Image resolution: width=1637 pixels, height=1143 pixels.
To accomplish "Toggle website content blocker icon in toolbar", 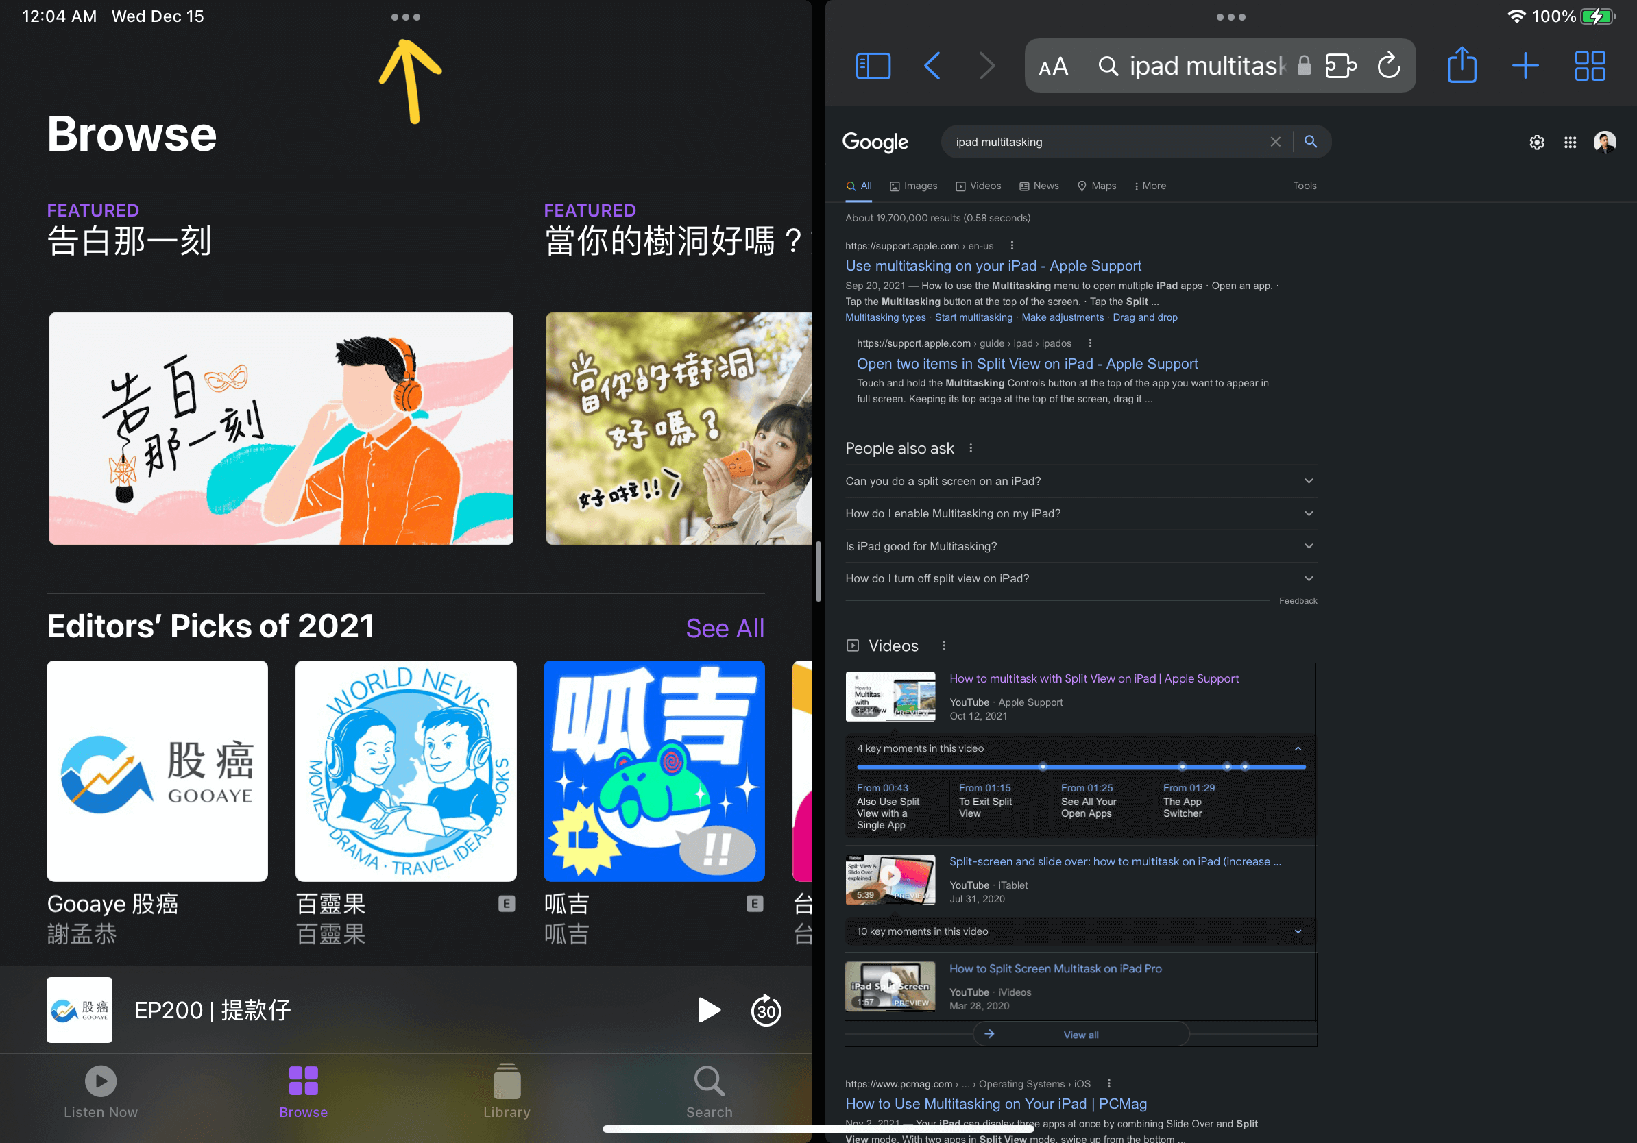I will click(1344, 64).
